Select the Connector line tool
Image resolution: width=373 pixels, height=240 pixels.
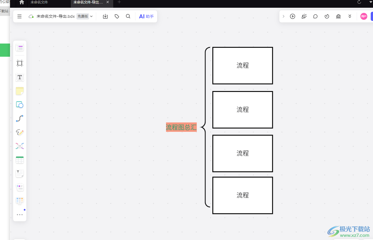[20, 118]
